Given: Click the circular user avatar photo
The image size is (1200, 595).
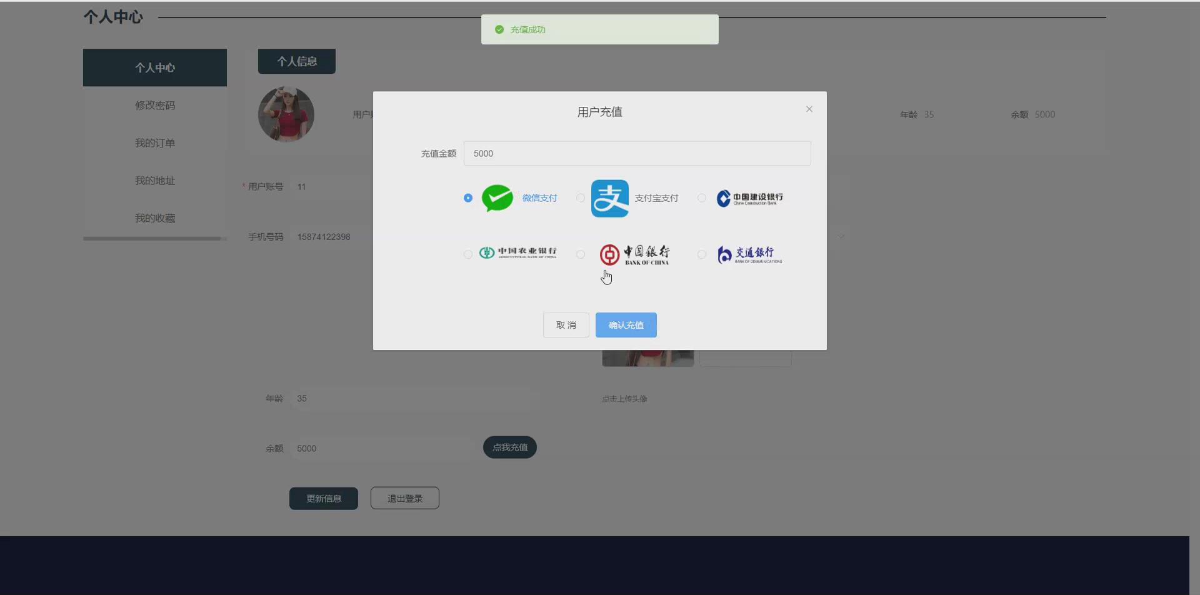Looking at the screenshot, I should (286, 114).
